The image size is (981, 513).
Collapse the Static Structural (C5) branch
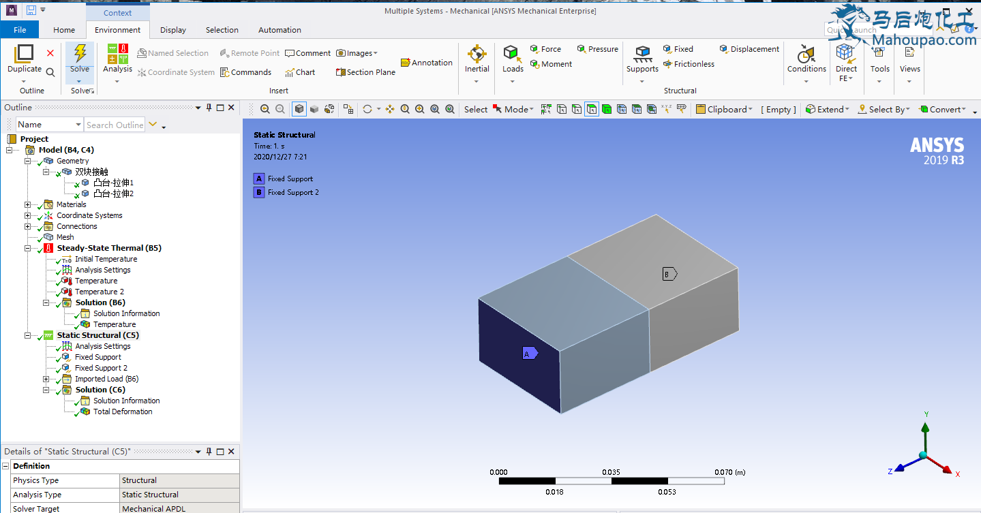tap(28, 335)
